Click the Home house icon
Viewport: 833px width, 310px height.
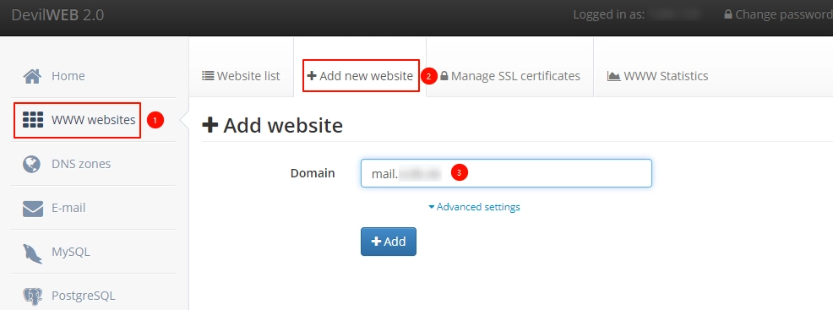pos(32,76)
